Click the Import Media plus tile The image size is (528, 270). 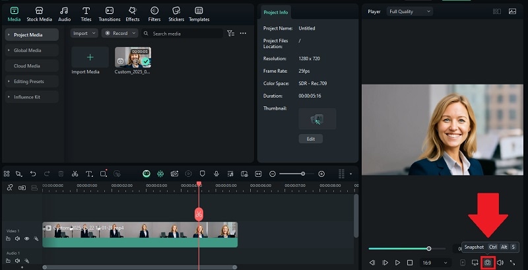90,57
